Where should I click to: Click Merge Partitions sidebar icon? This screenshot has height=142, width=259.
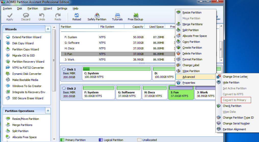coord(8,125)
